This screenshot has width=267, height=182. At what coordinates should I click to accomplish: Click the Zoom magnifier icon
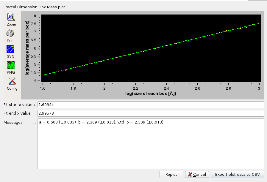tap(11, 17)
